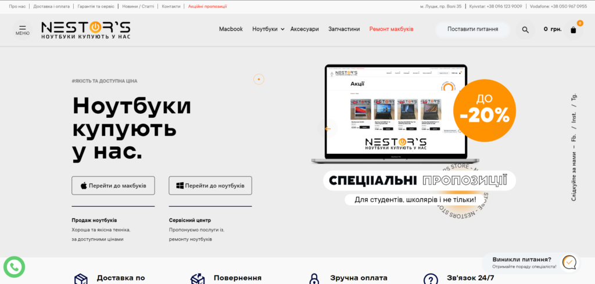Click the Зручна оплата heading
This screenshot has height=284, width=595.
359,278
